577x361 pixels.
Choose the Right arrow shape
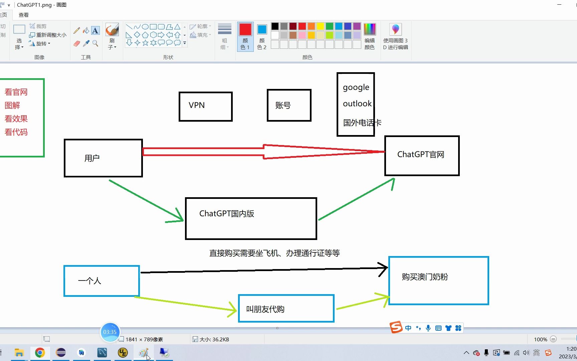[161, 35]
